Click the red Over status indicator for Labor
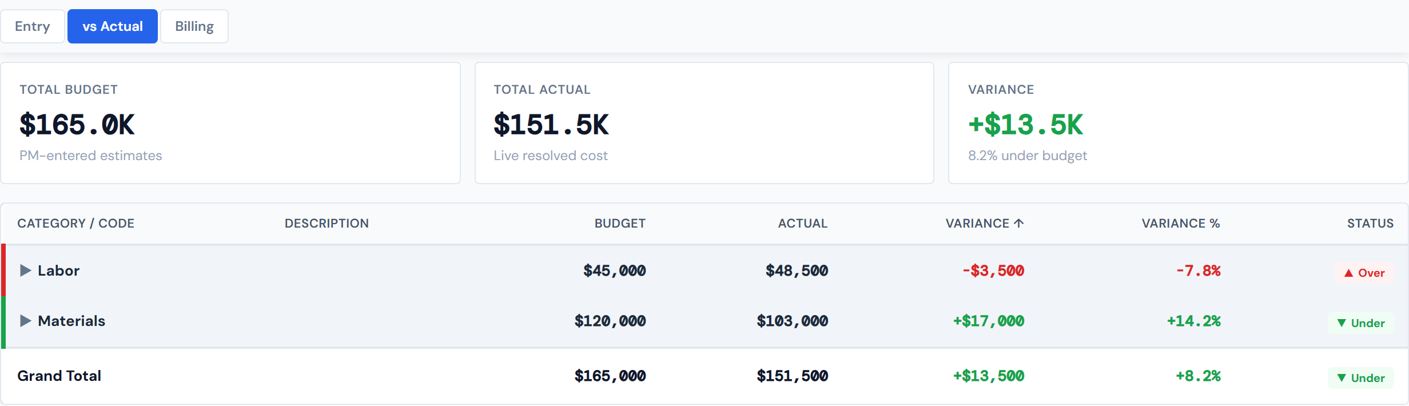This screenshot has height=406, width=1409. pos(1363,273)
